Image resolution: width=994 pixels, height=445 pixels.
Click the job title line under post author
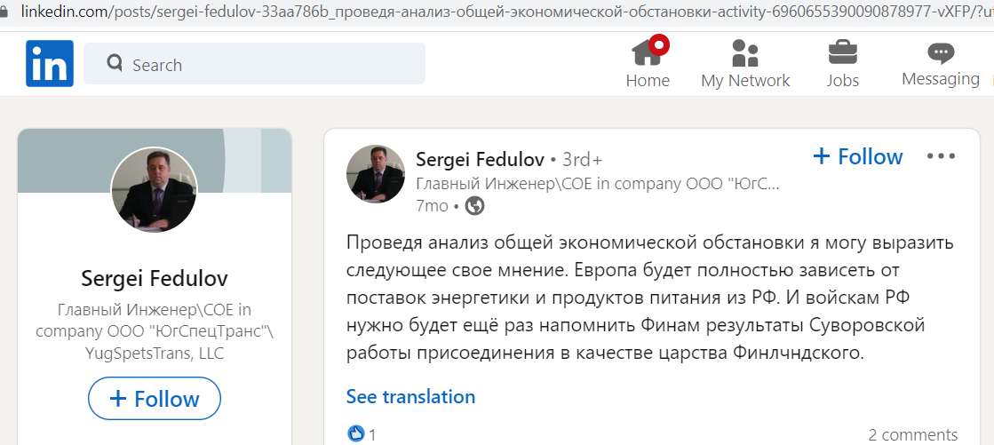tap(597, 184)
